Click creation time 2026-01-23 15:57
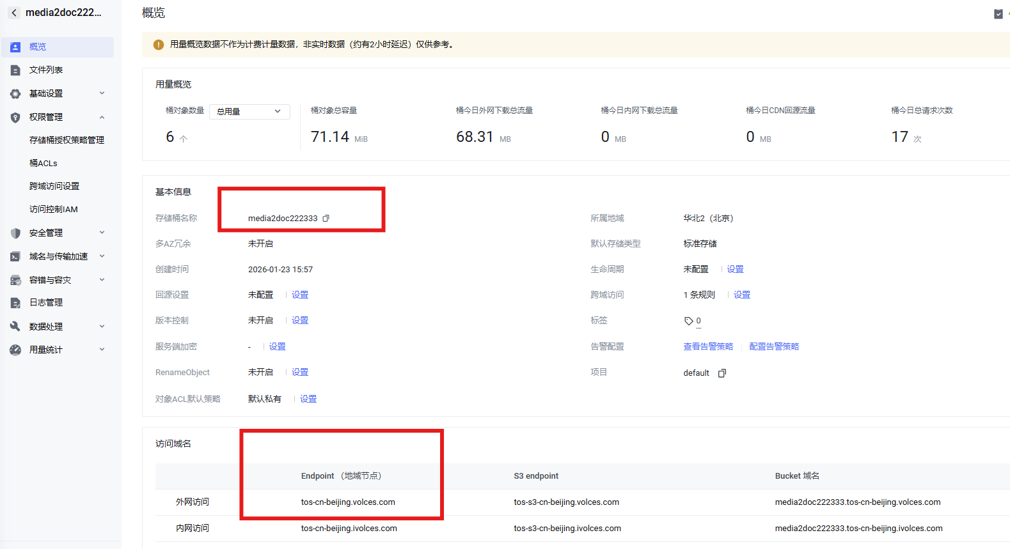Image resolution: width=1010 pixels, height=549 pixels. (280, 270)
